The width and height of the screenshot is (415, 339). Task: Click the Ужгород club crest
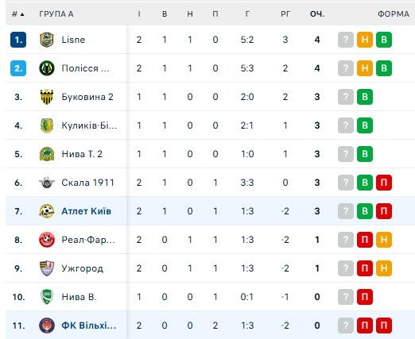[x=47, y=268]
